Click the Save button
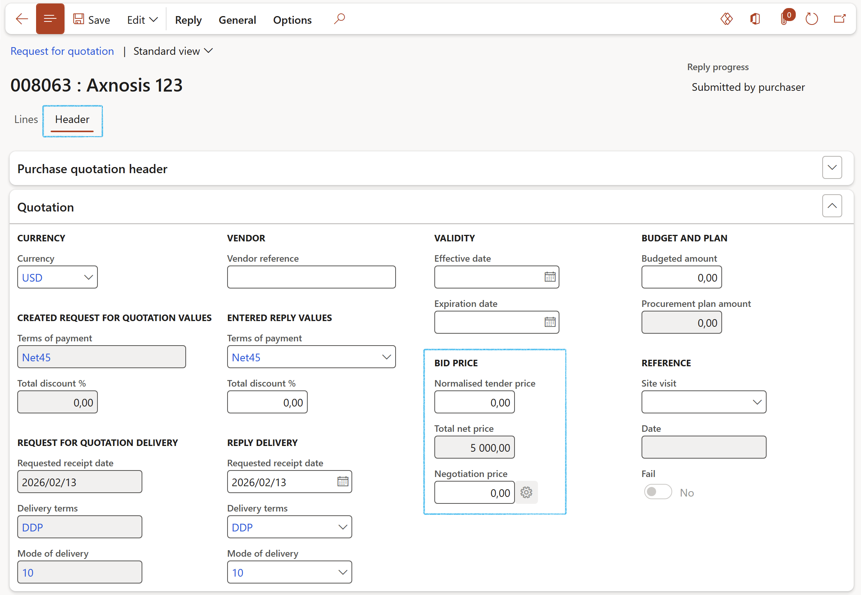 pyautogui.click(x=92, y=20)
